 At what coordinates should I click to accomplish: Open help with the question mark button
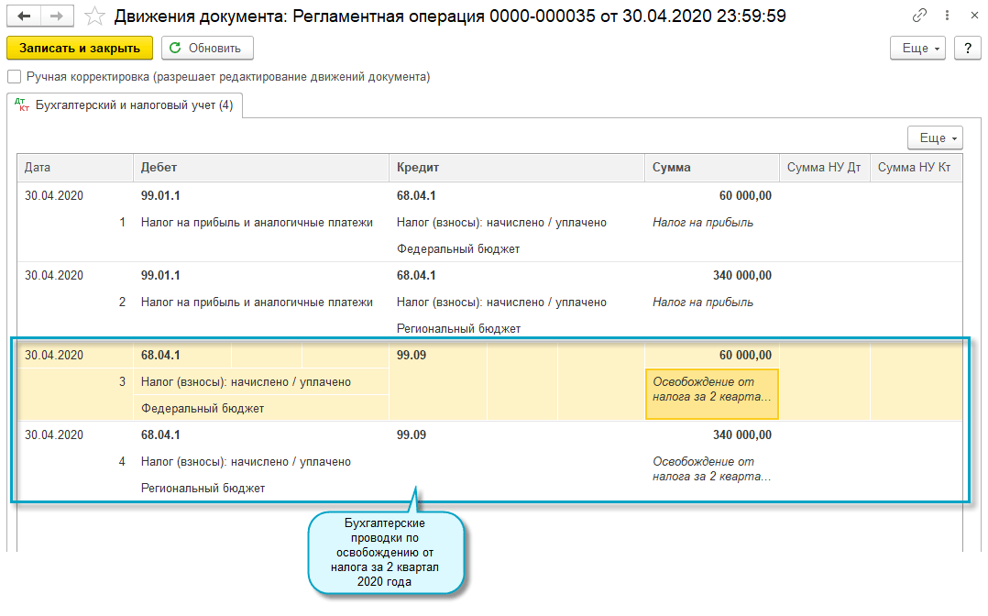pyautogui.click(x=968, y=48)
